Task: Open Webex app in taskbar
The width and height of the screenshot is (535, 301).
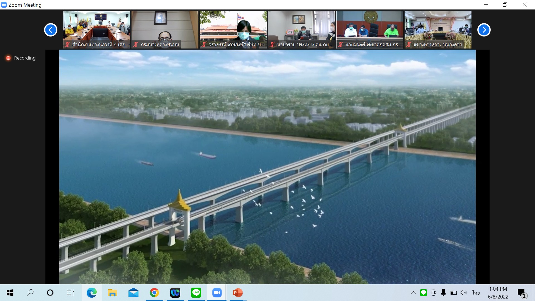Action: [x=175, y=293]
